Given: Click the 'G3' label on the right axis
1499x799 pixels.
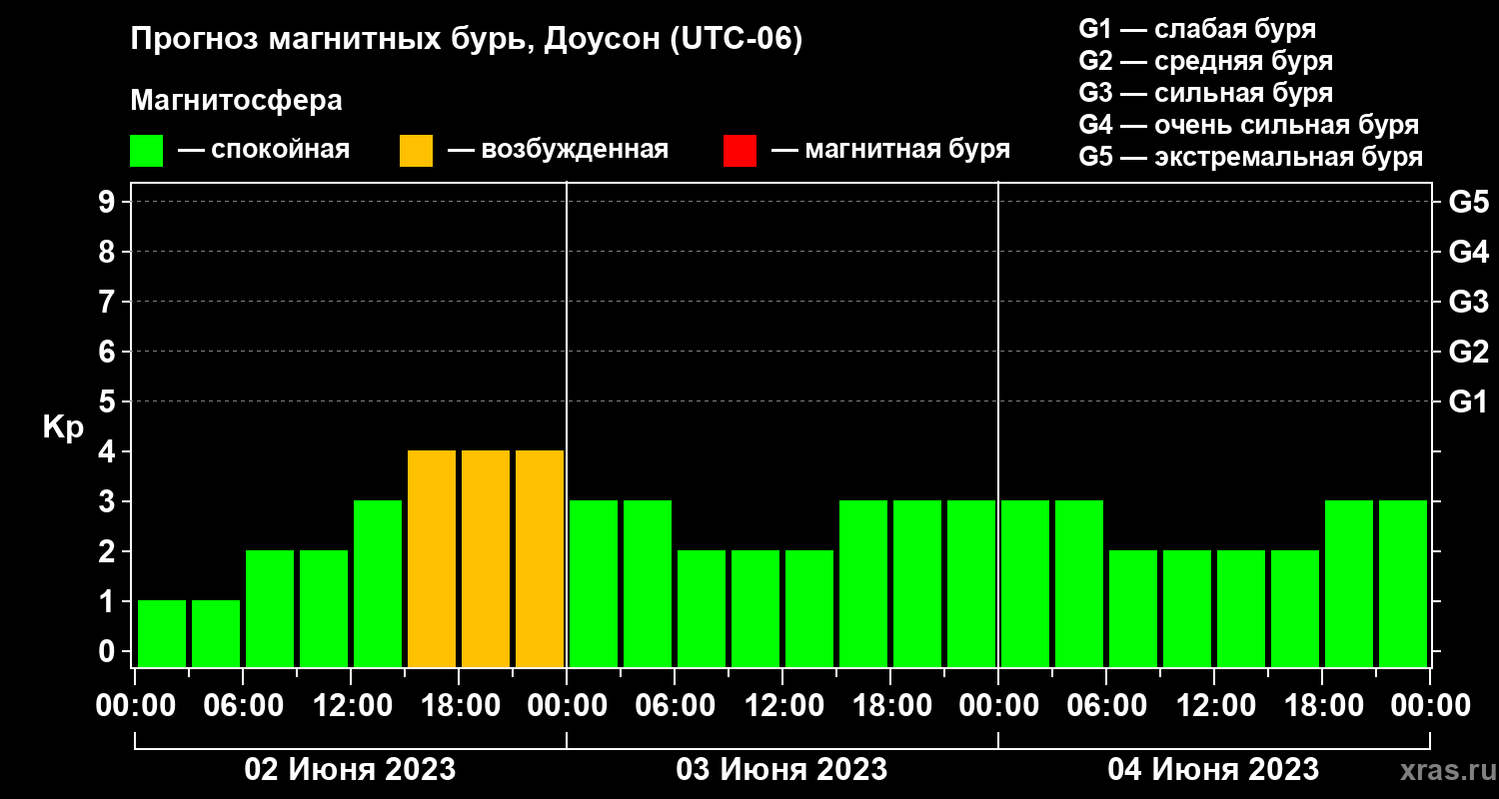Looking at the screenshot, I should click(1469, 302).
